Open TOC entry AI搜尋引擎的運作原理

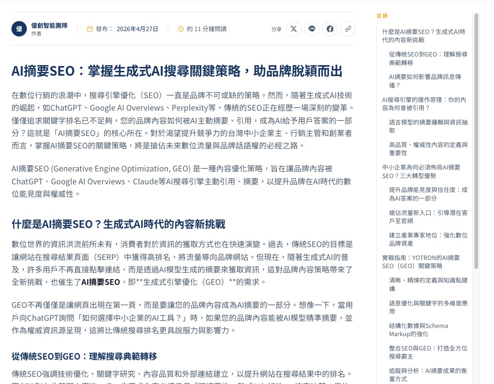click(424, 104)
